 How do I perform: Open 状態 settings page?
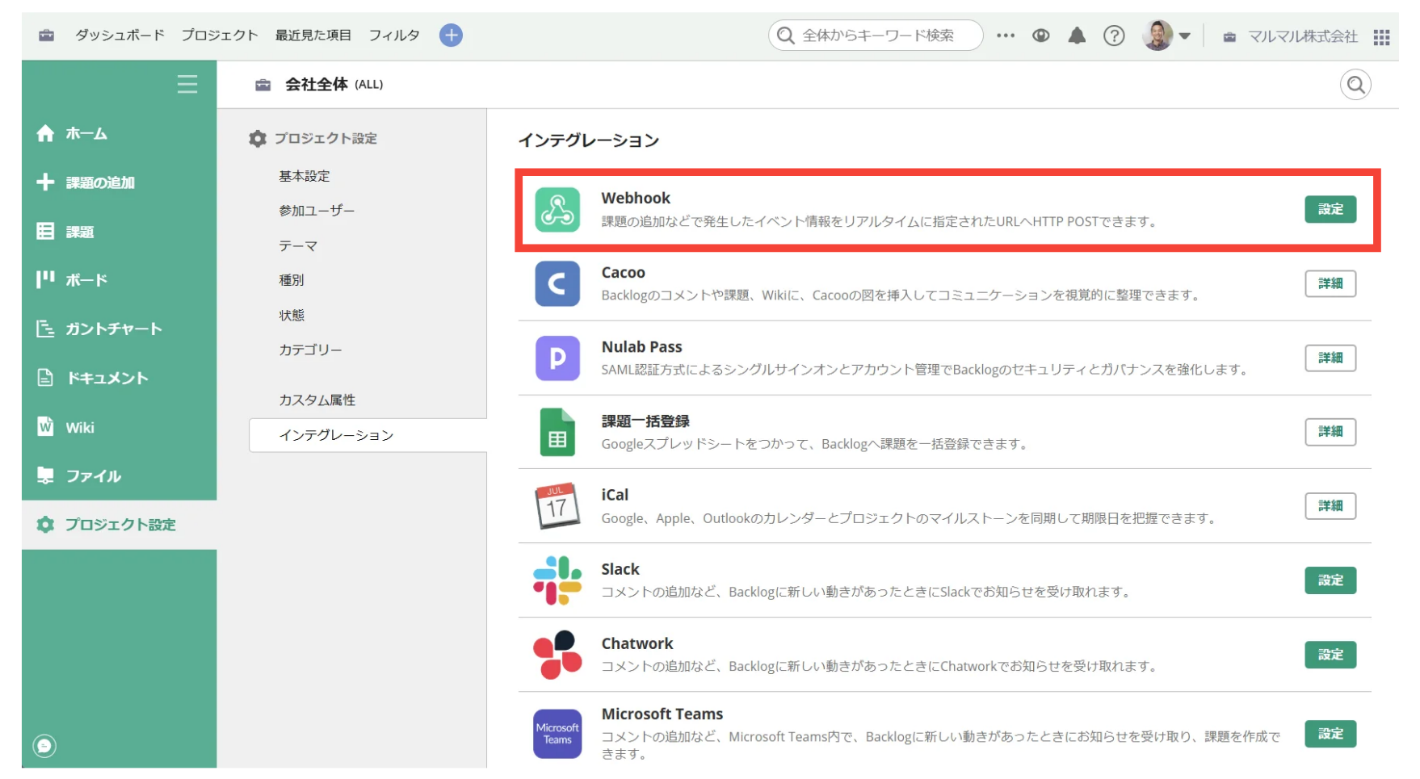(292, 316)
